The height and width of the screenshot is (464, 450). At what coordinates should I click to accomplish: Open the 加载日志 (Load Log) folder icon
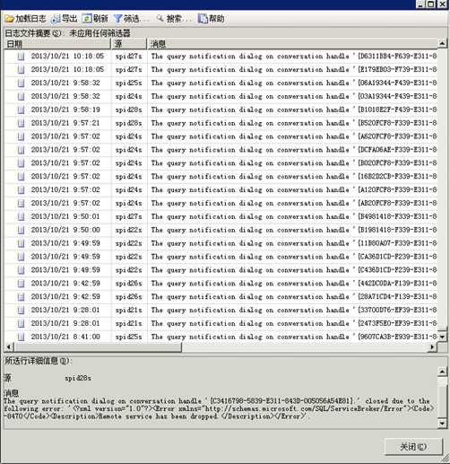pyautogui.click(x=9, y=19)
